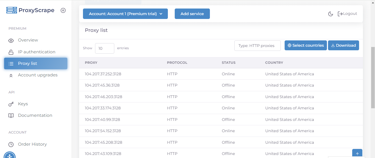375x158 pixels.
Task: Click the page vertical scrollbar
Action: click(373, 77)
